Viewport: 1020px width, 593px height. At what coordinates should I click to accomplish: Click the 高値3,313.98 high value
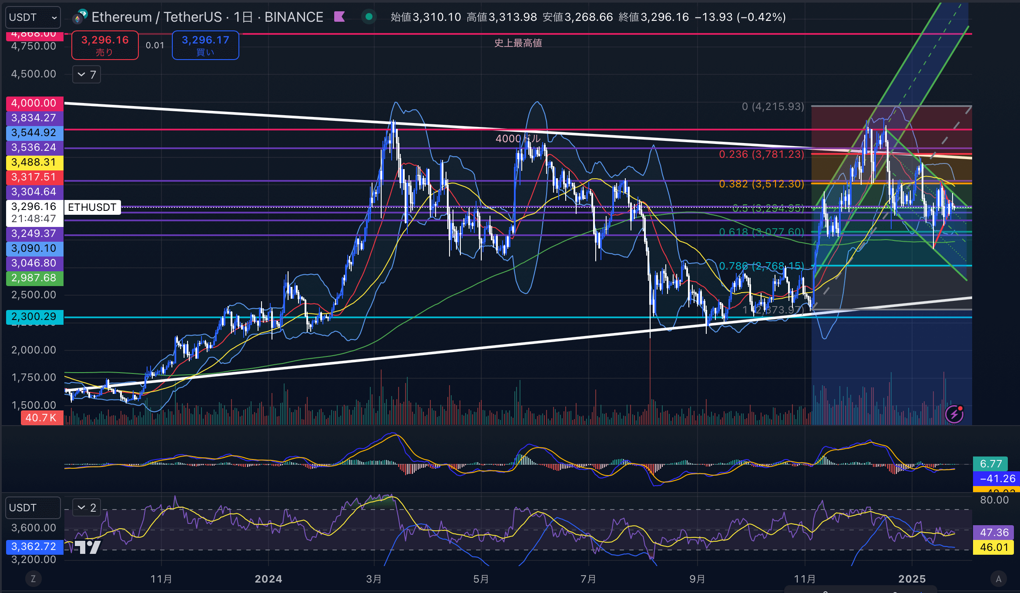(502, 17)
